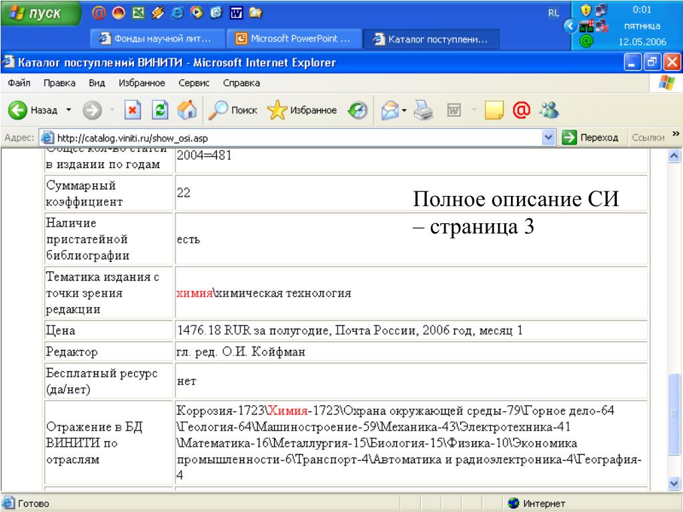Image resolution: width=683 pixels, height=512 pixels.
Task: Open Edit with Word dropdown arrow
Action: coord(474,110)
